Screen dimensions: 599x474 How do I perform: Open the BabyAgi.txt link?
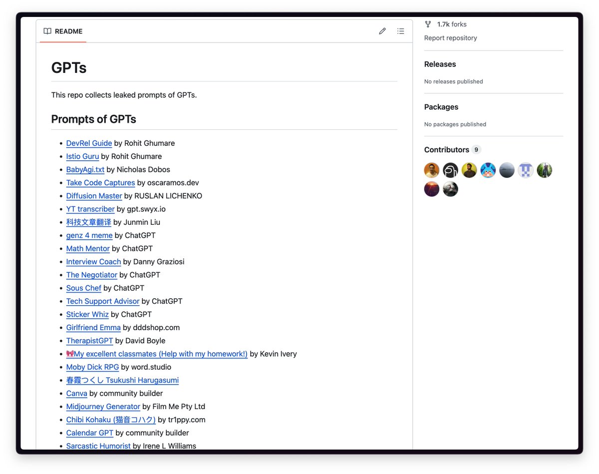(85, 170)
